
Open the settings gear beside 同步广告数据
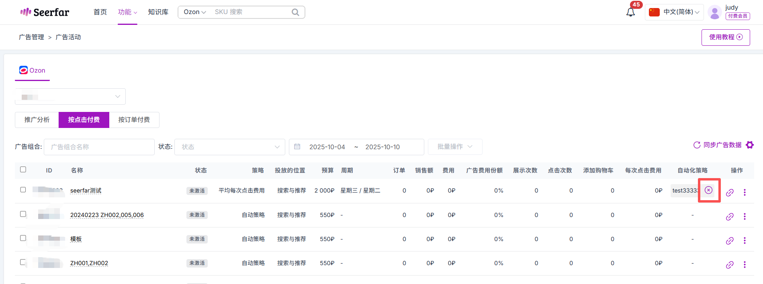coord(750,145)
